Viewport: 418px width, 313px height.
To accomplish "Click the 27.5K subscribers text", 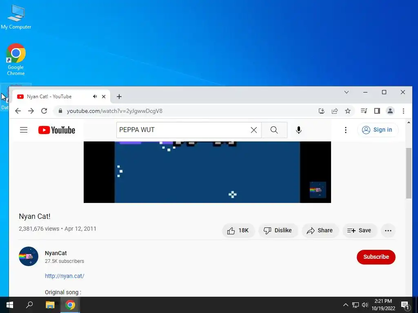I will 64,261.
